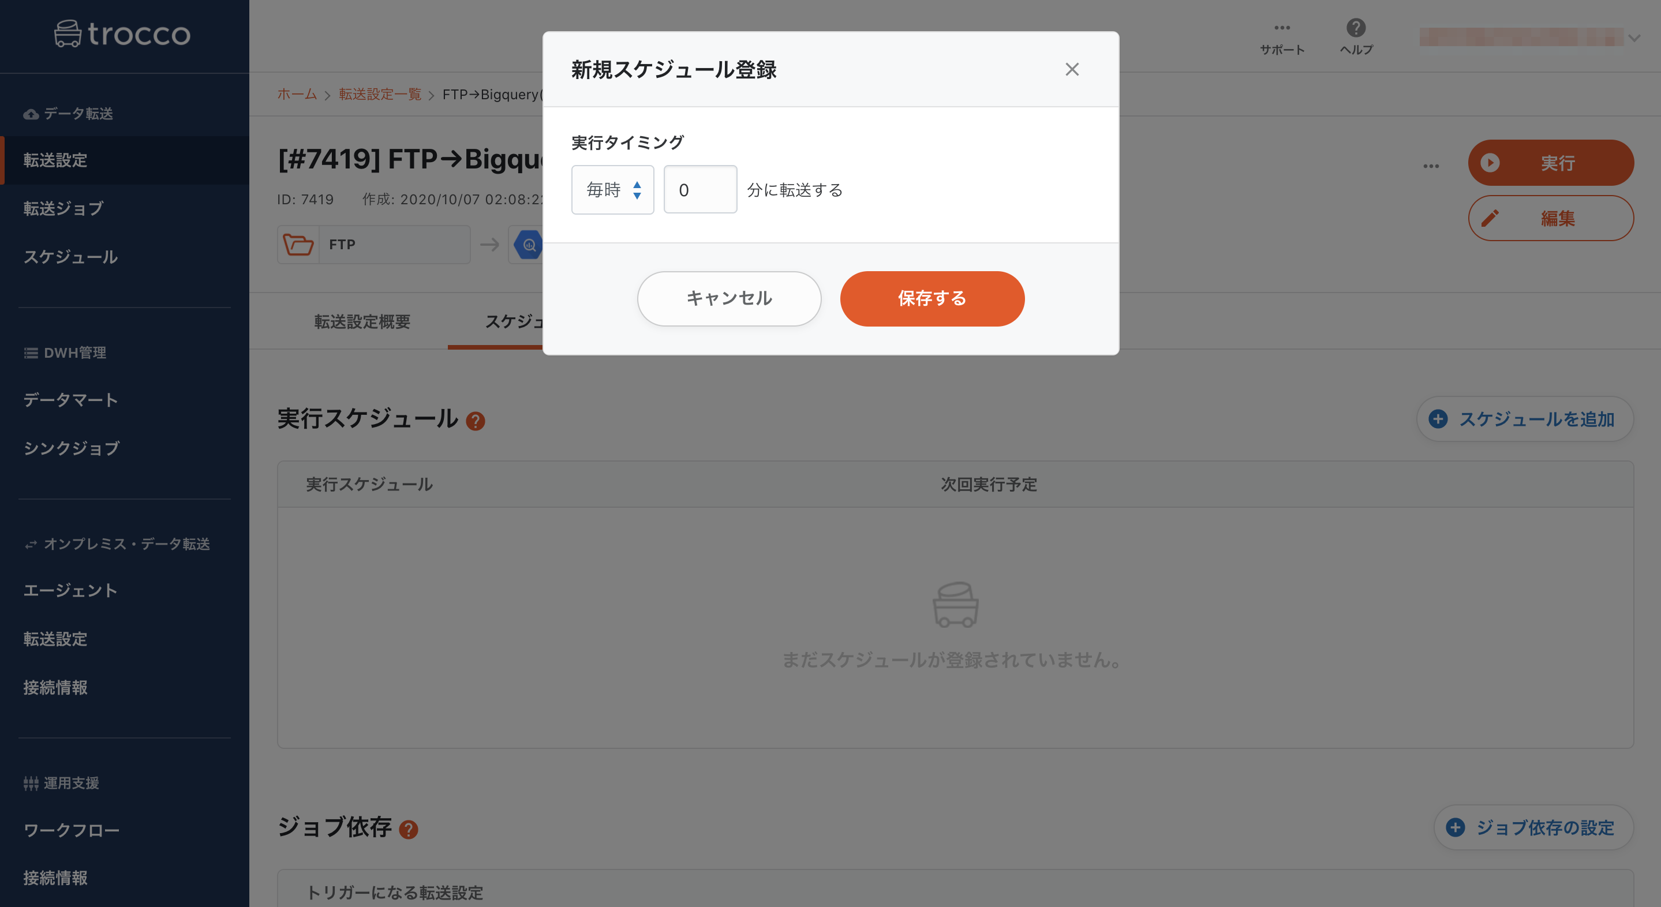1661x907 pixels.
Task: Click the pencil icon on 編集 button
Action: 1490,218
